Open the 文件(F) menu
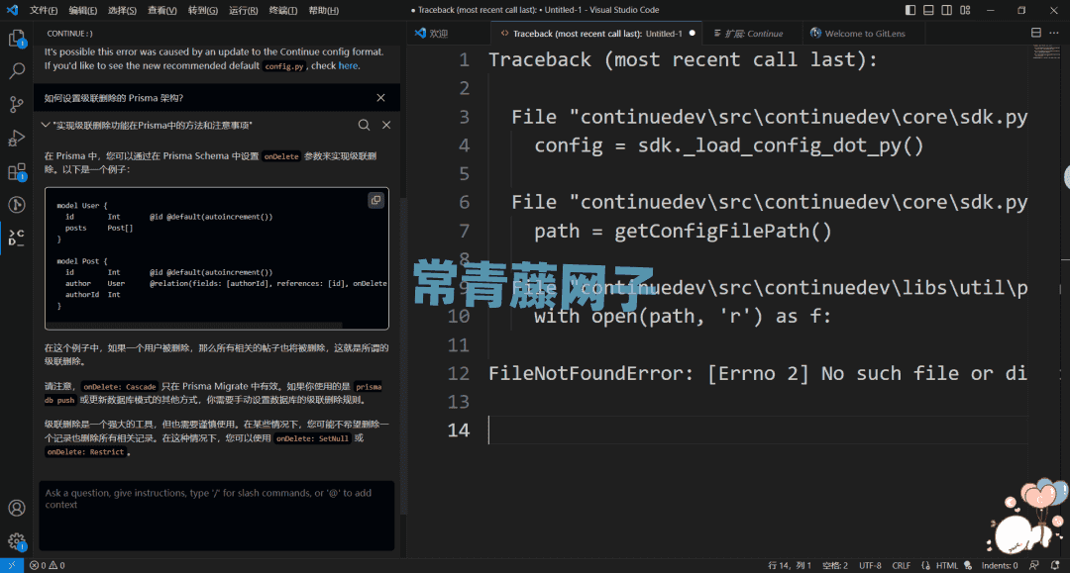 (x=43, y=10)
